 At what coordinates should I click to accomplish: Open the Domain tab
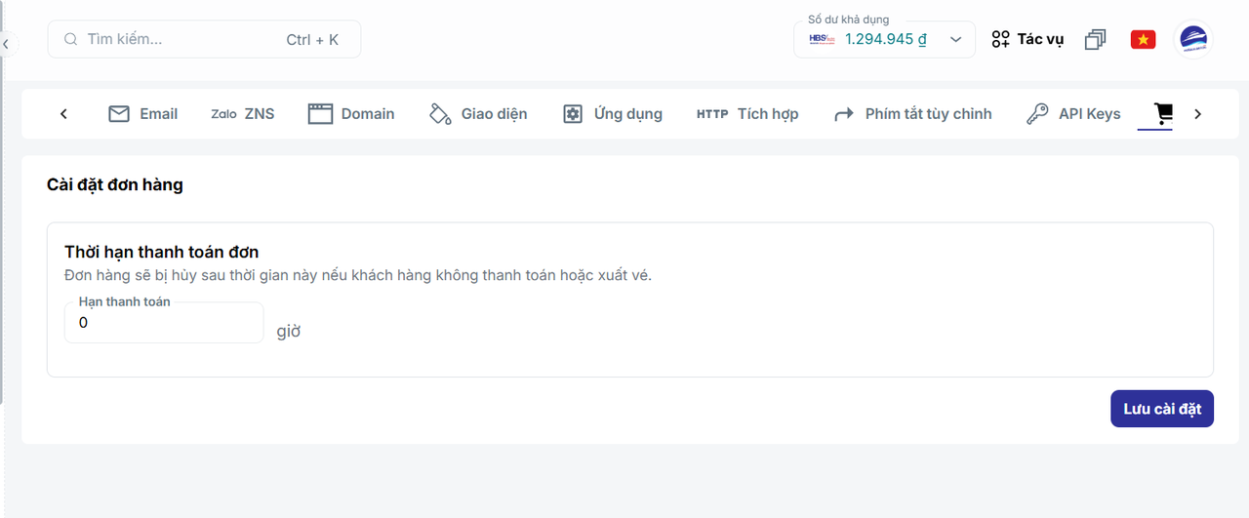[x=351, y=114]
